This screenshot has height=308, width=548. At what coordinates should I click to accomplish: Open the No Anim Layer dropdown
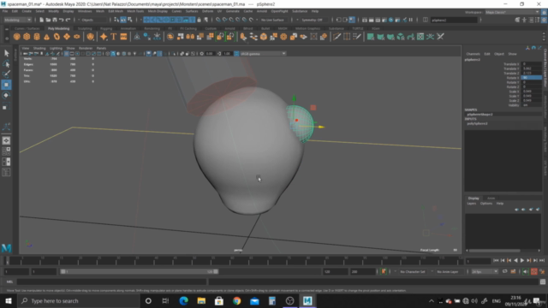coord(447,271)
